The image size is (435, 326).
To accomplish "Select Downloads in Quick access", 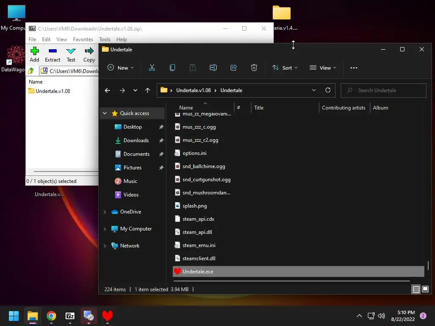I will point(136,140).
